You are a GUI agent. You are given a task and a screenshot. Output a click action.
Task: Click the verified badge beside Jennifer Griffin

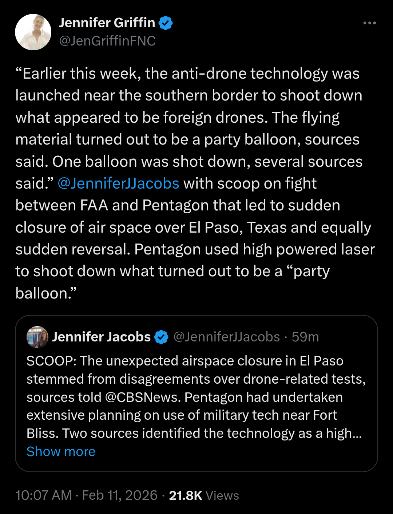coord(166,23)
